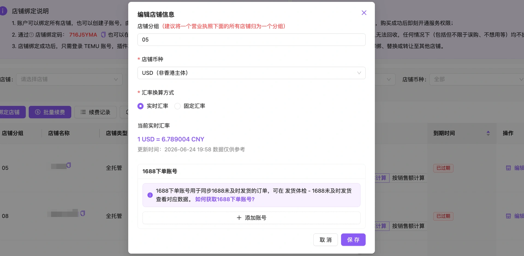Click copy icon next to store name in row 08

tap(83, 213)
